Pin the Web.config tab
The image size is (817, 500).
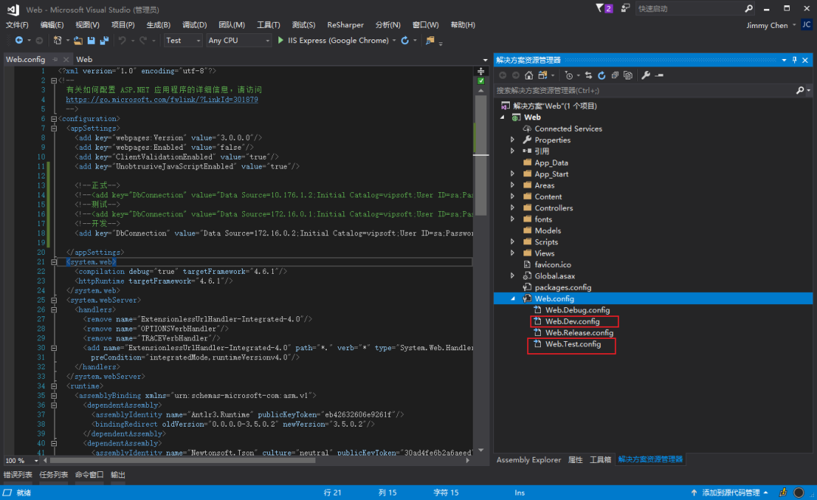(54, 59)
